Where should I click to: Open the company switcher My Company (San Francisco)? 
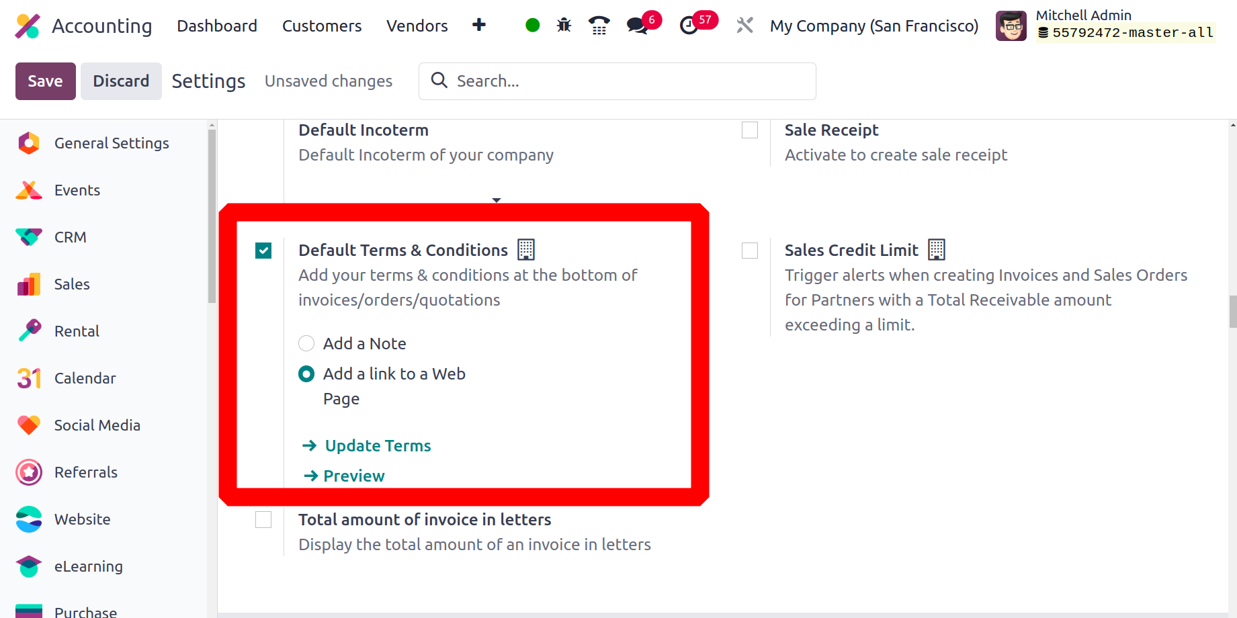(874, 26)
